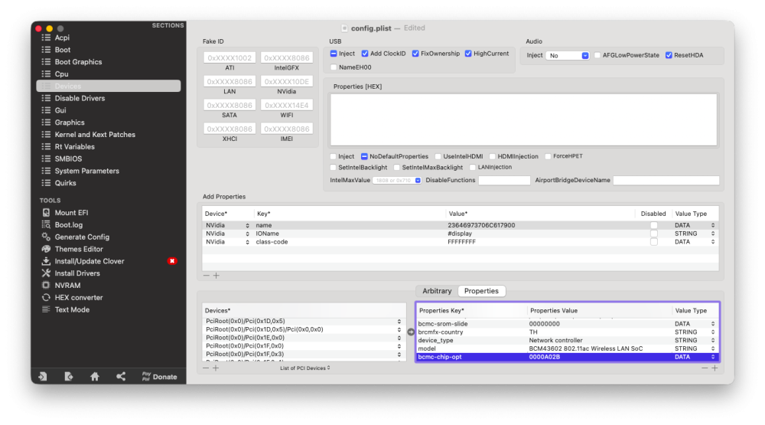This screenshot has height=425, width=765.
Task: Open the Boot Graphics section
Action: pos(78,62)
